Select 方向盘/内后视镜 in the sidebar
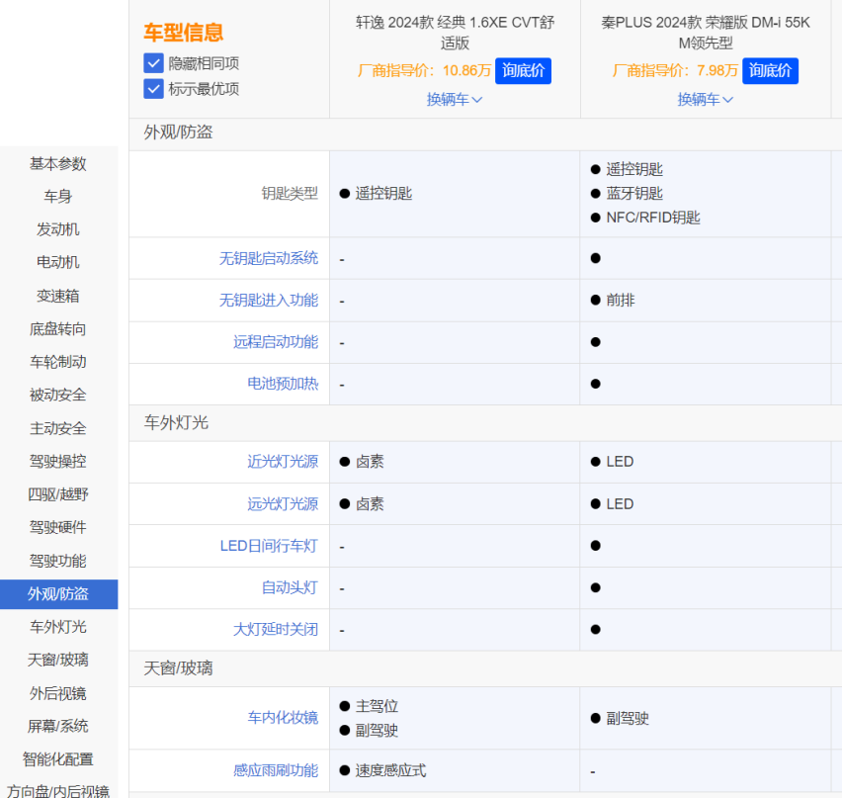Viewport: 842px width, 798px height. pos(58,790)
